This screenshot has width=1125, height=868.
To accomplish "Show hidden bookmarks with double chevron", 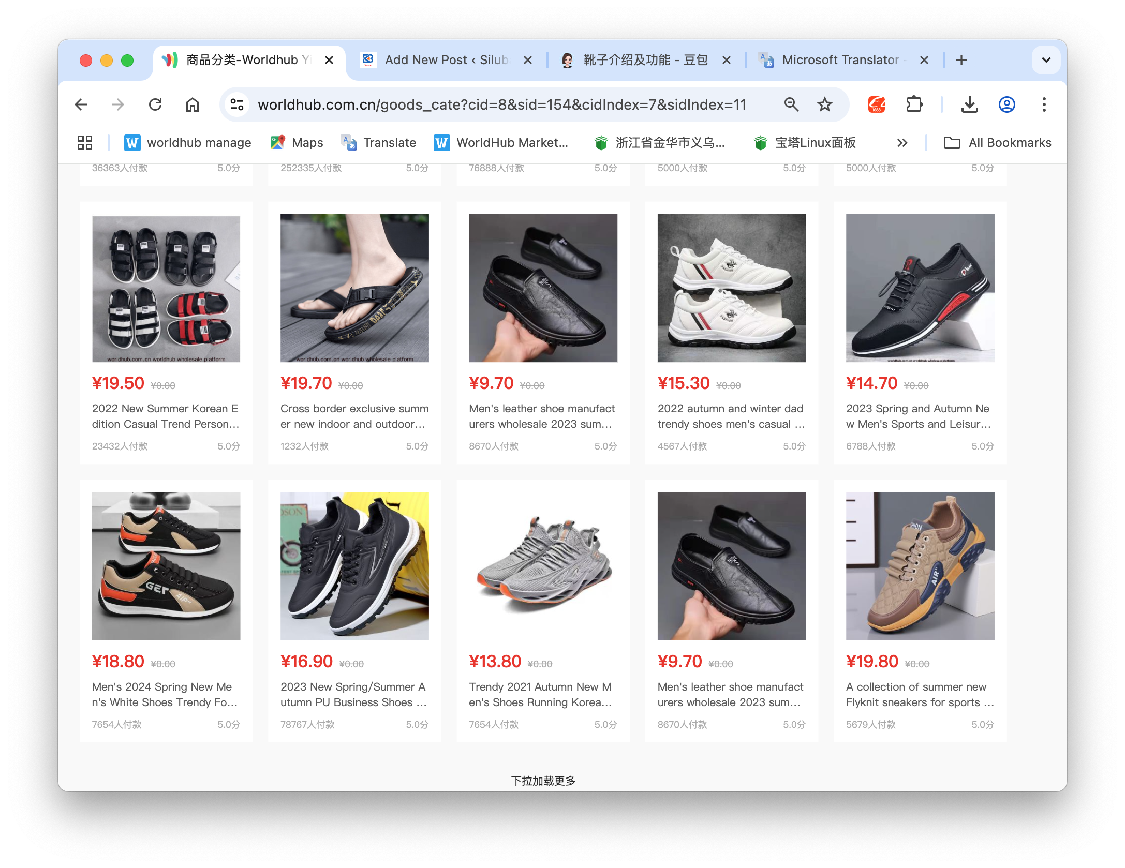I will (x=902, y=143).
